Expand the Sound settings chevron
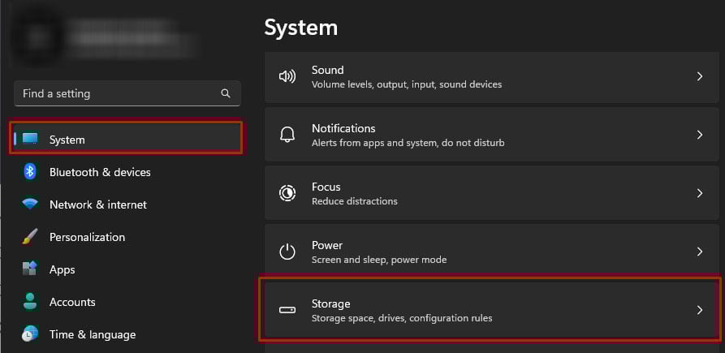 click(699, 76)
